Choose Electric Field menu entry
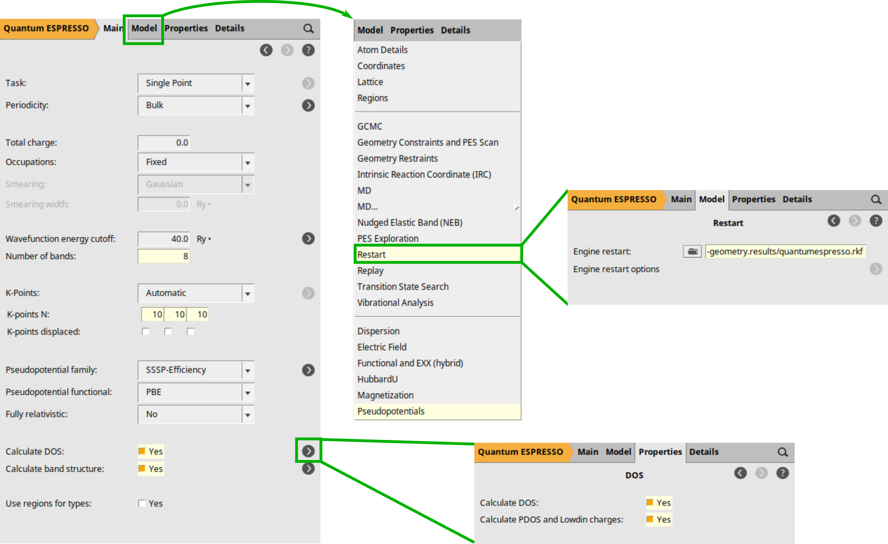 [x=438, y=347]
